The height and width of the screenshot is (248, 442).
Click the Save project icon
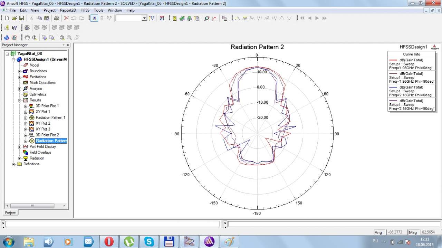pos(21,18)
